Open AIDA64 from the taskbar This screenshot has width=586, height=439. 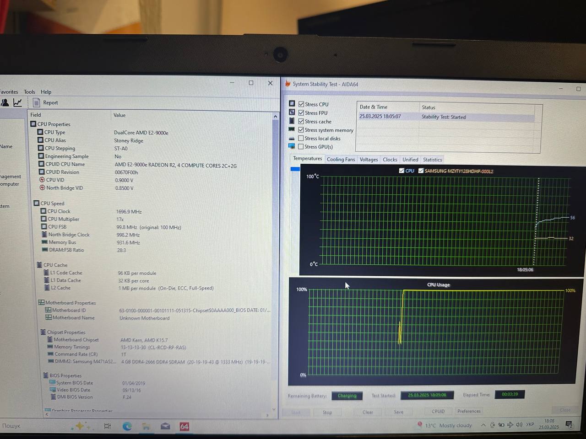coord(184,426)
